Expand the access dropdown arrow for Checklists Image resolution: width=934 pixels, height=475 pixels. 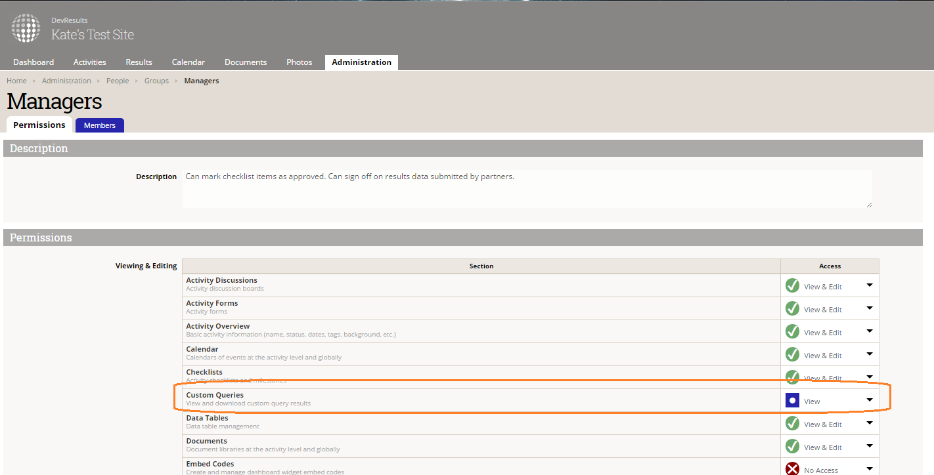(870, 377)
